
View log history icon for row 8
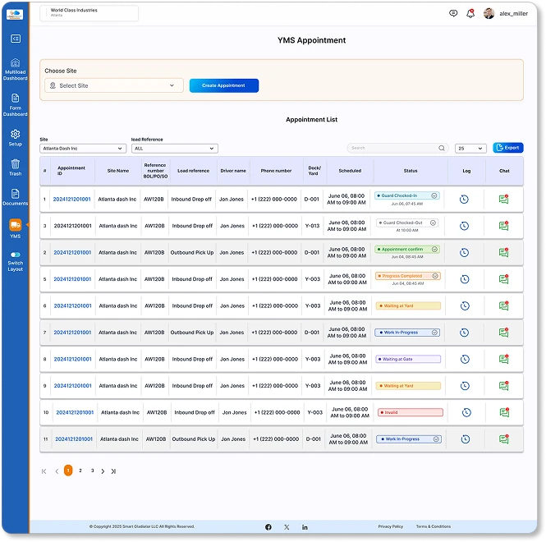[x=465, y=360]
